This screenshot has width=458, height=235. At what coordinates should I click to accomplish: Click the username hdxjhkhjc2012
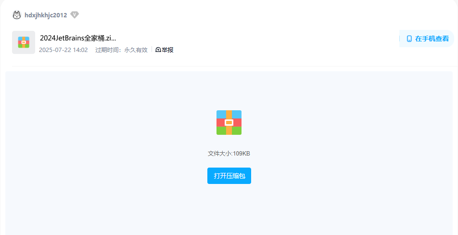point(46,15)
